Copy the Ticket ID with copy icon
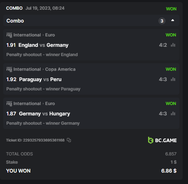The image size is (188, 184). point(69,140)
